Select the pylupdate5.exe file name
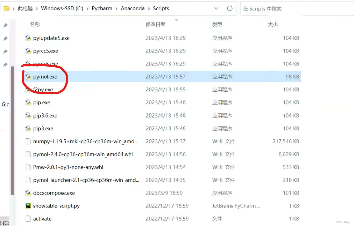The image size is (354, 226). click(51, 38)
